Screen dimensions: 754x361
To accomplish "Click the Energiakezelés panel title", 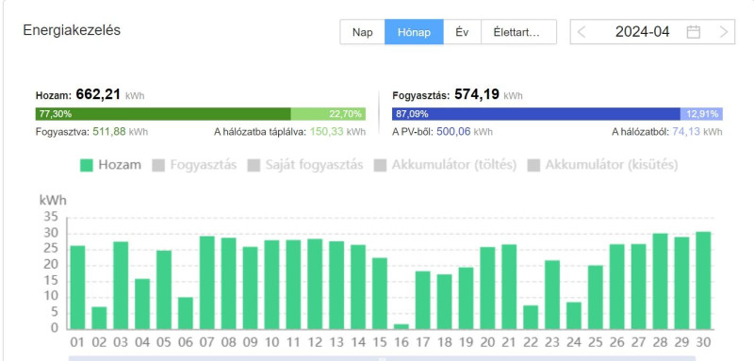I will pyautogui.click(x=72, y=30).
